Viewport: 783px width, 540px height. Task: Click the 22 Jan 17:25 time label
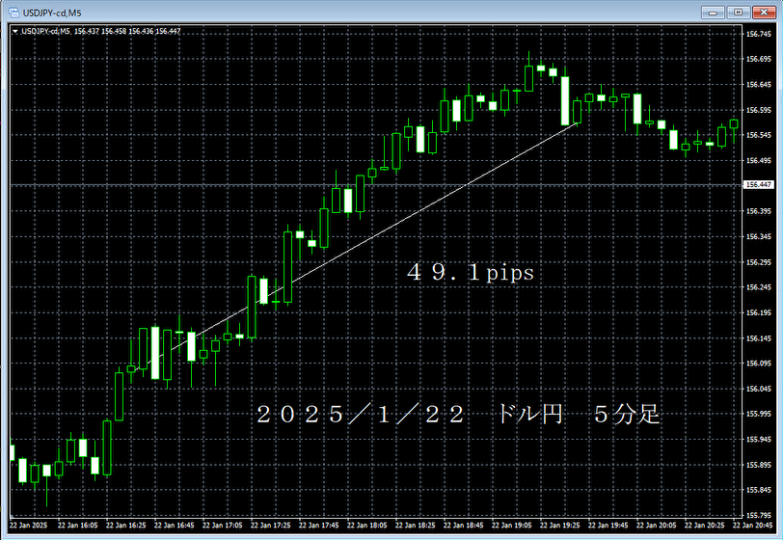click(270, 525)
